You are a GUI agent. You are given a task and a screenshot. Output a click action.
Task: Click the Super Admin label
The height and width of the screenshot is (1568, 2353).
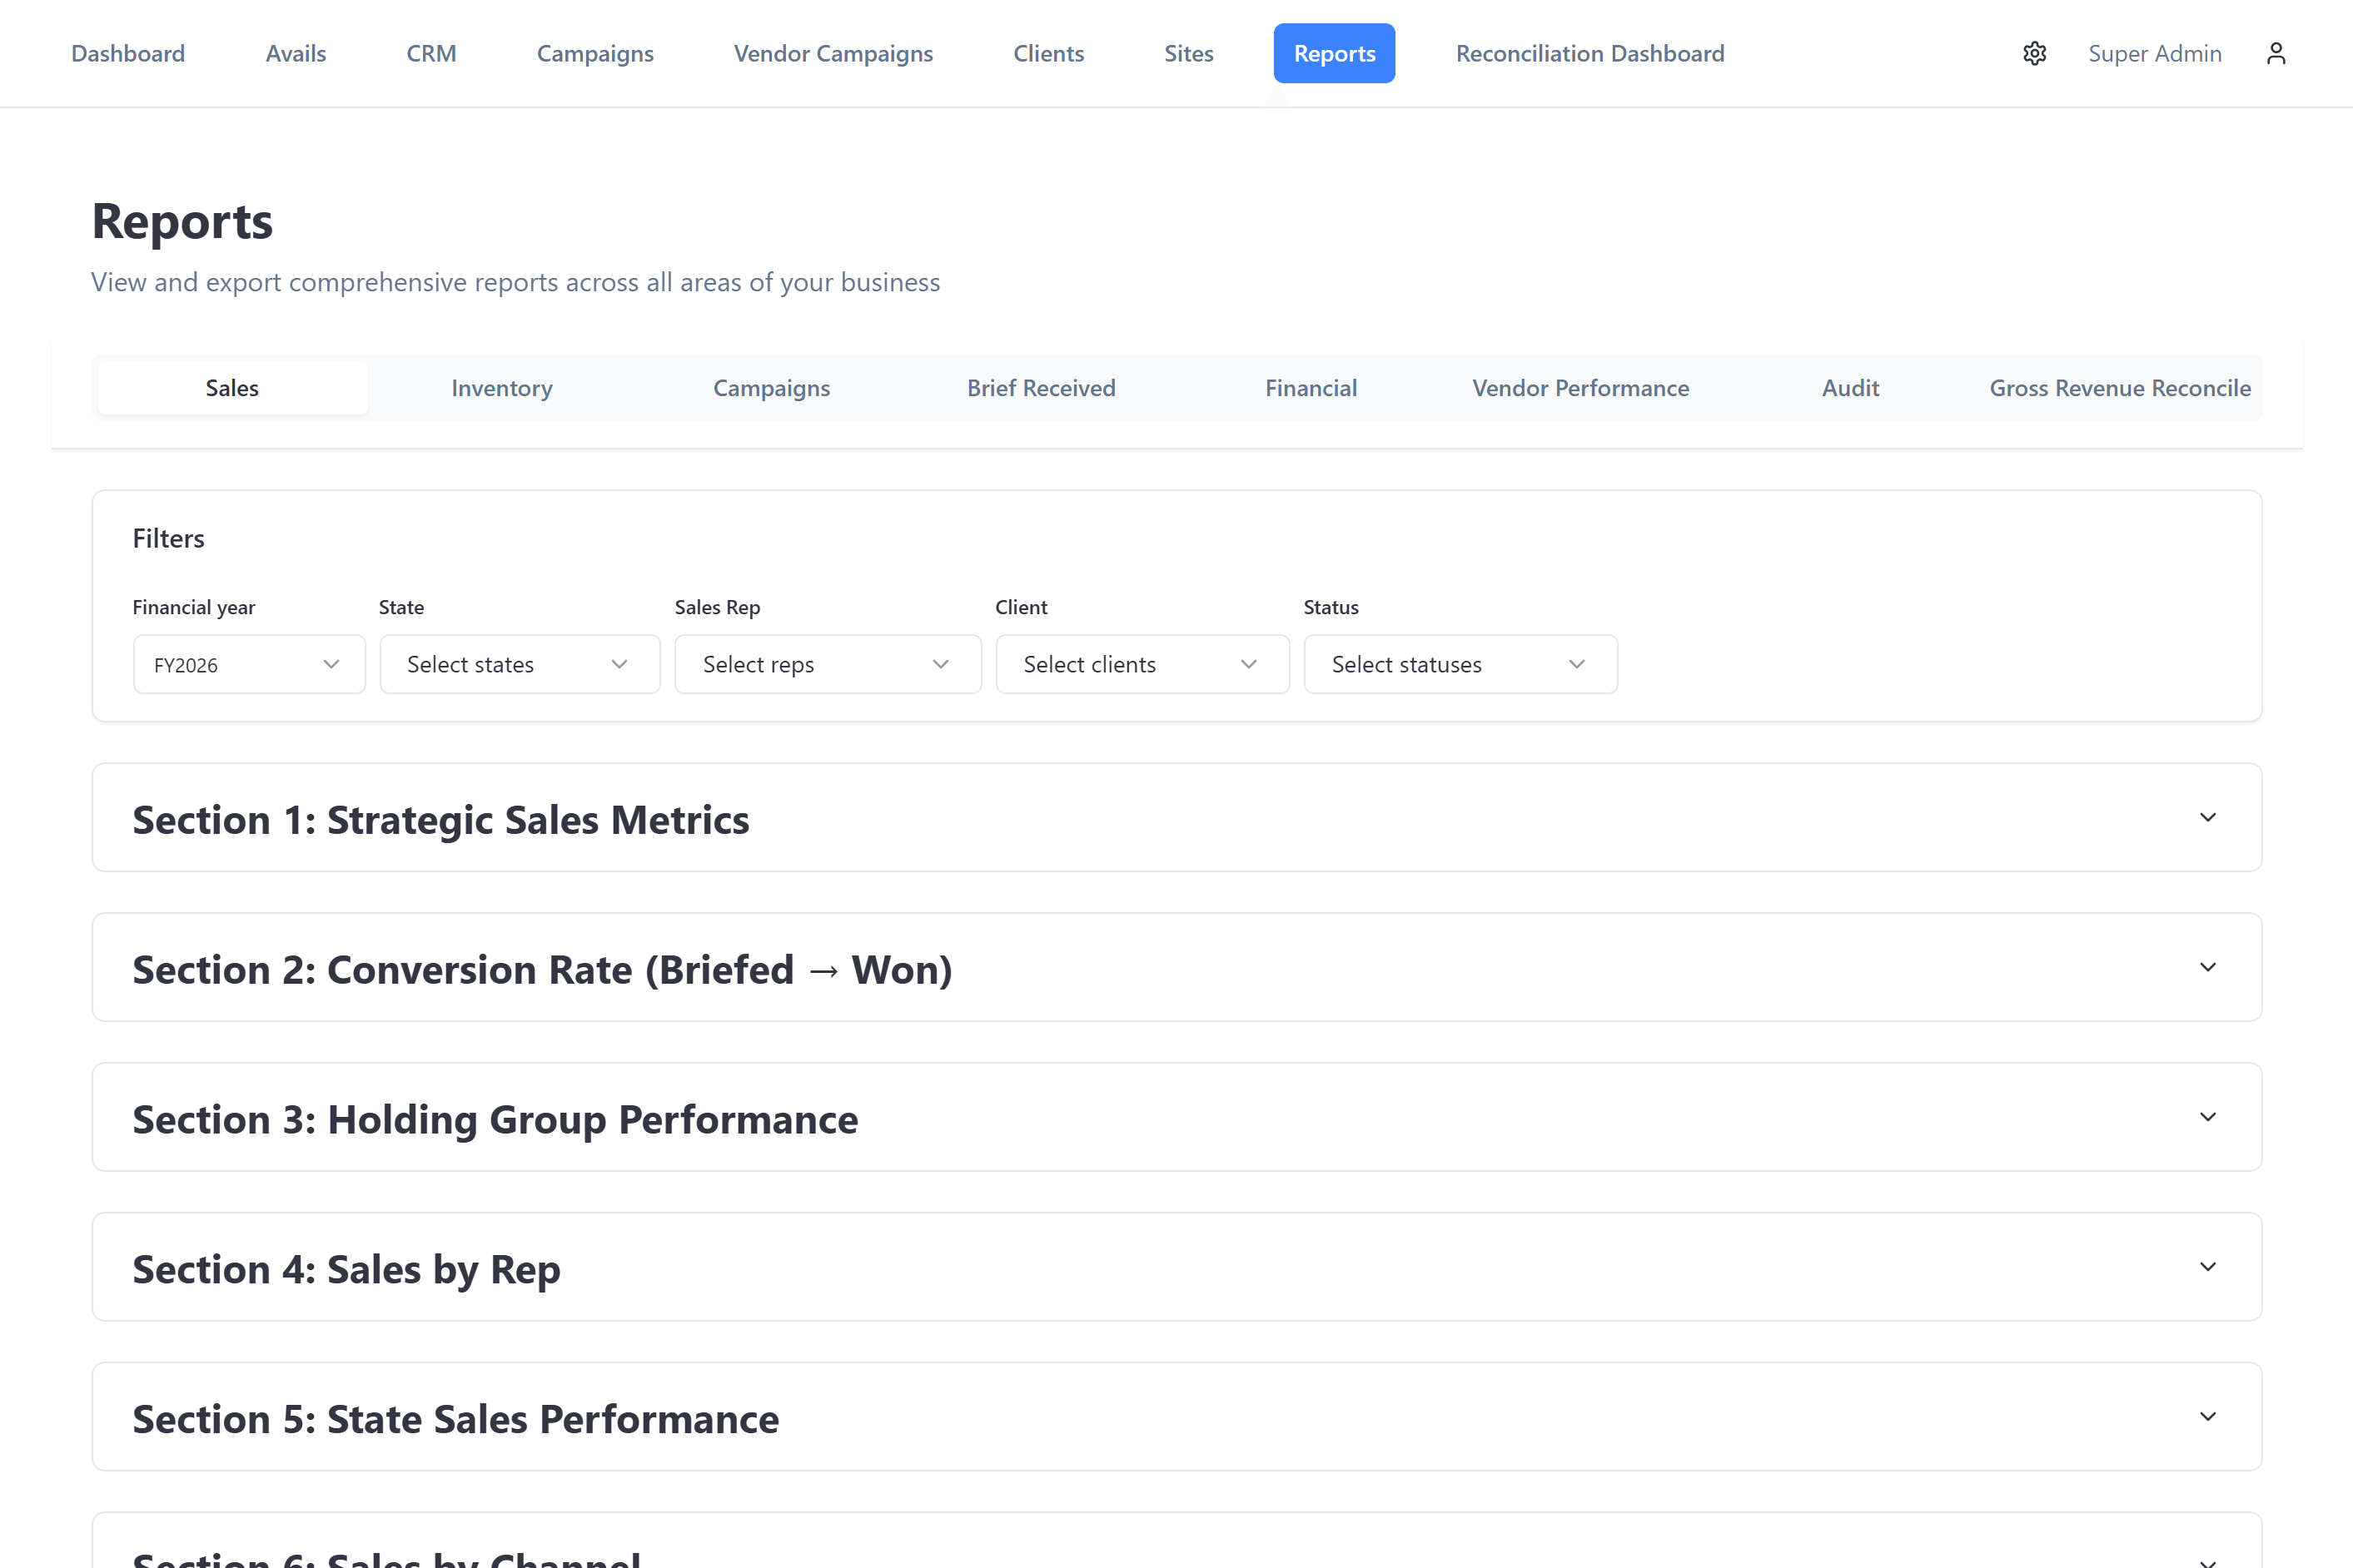2154,53
